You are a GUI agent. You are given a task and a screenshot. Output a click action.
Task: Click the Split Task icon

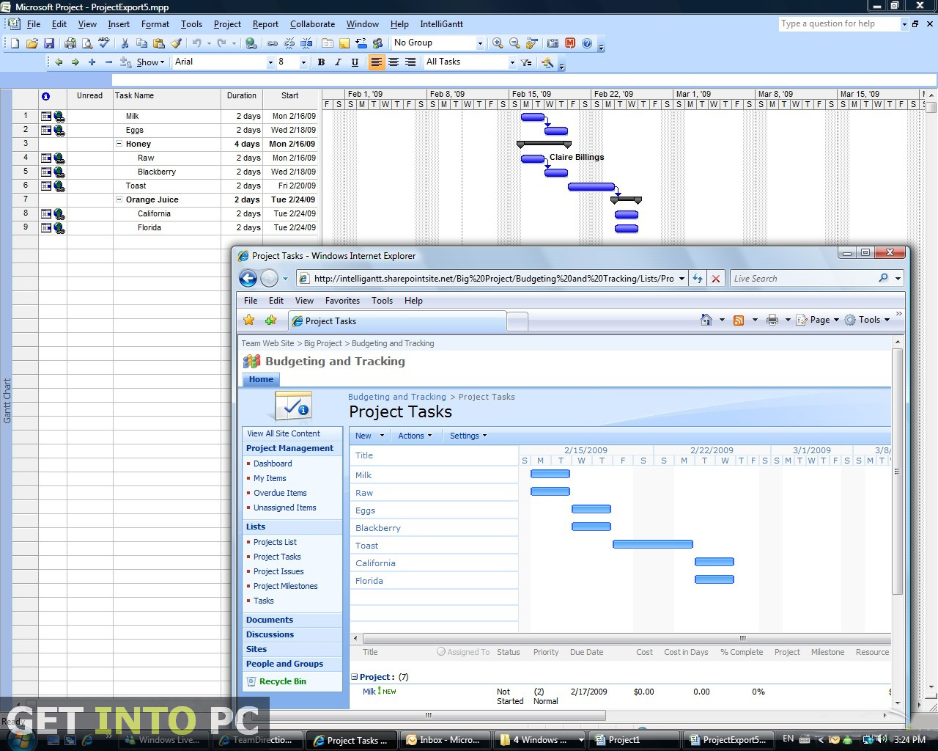[306, 43]
